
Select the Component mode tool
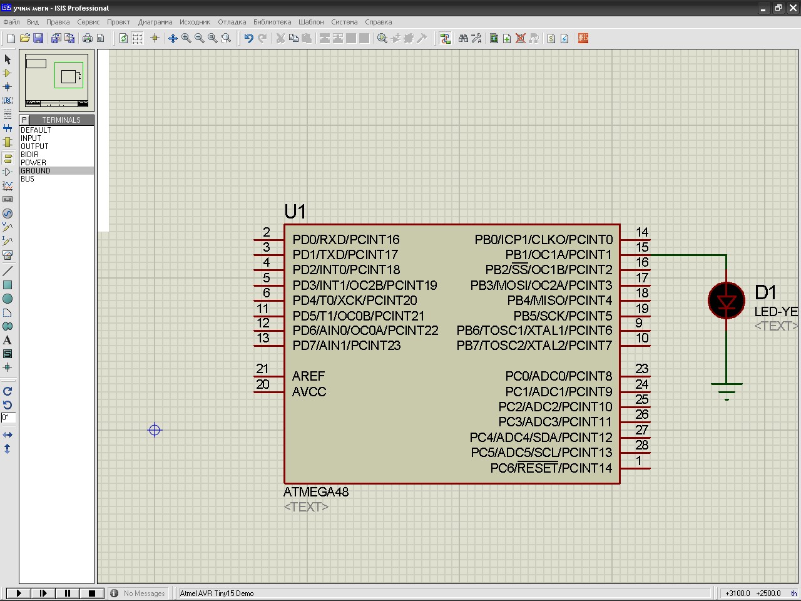click(8, 73)
